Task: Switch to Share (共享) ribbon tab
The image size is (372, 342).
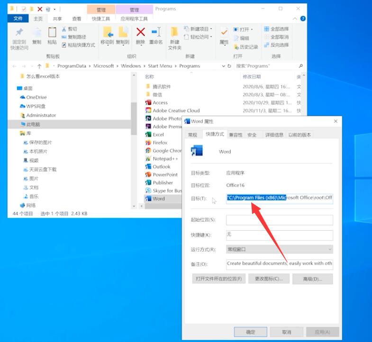Action: point(57,18)
